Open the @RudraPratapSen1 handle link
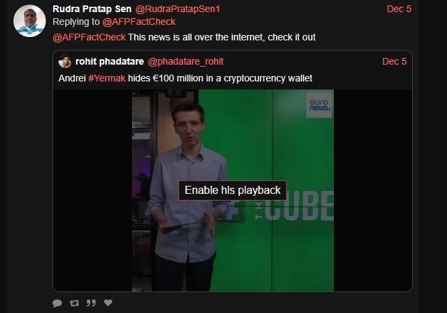The height and width of the screenshot is (313, 447). point(178,9)
